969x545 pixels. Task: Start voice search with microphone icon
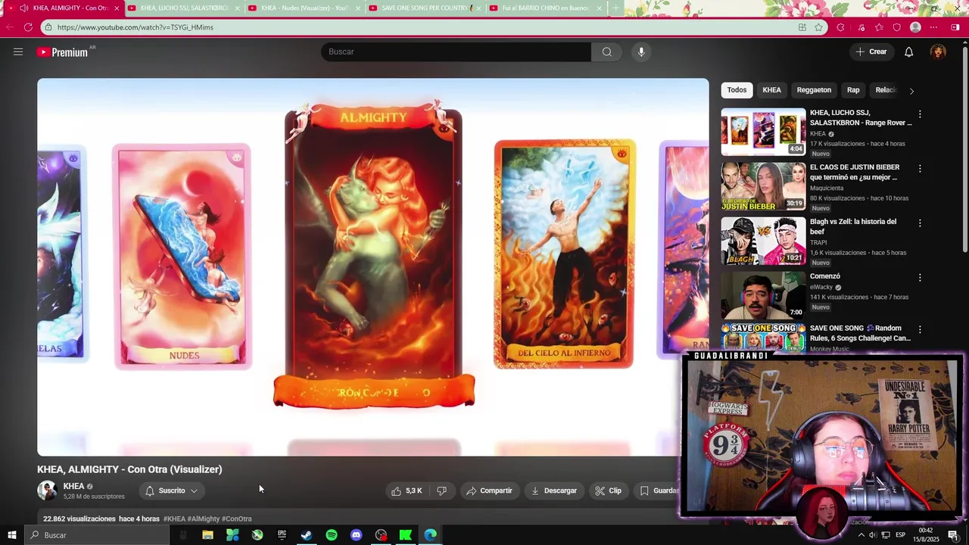point(641,51)
